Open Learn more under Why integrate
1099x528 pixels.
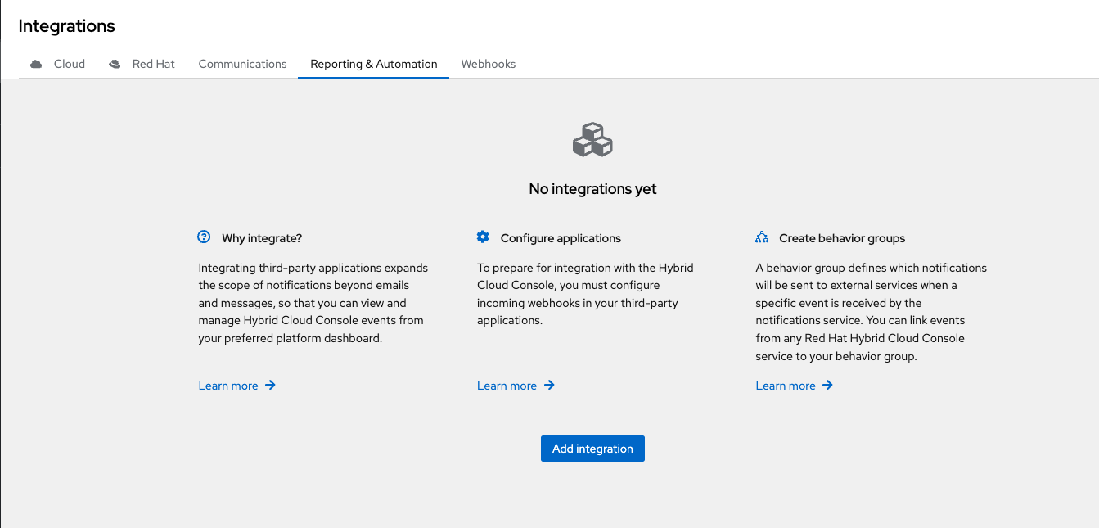click(x=228, y=386)
